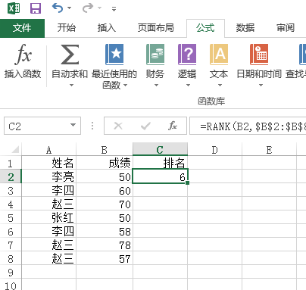Screen dimensions: 306x290
Task: Select column A header
Action: (x=49, y=150)
